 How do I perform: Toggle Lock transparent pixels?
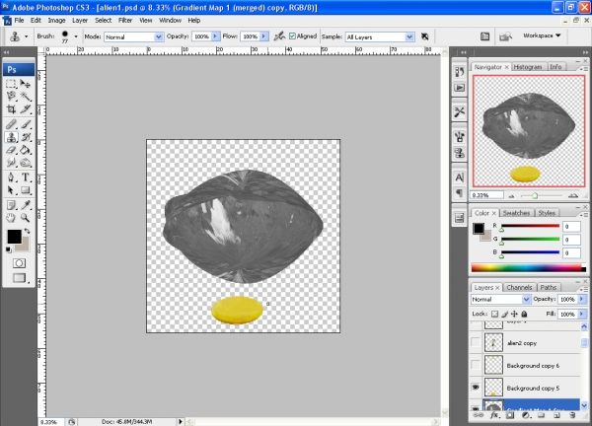(x=494, y=314)
